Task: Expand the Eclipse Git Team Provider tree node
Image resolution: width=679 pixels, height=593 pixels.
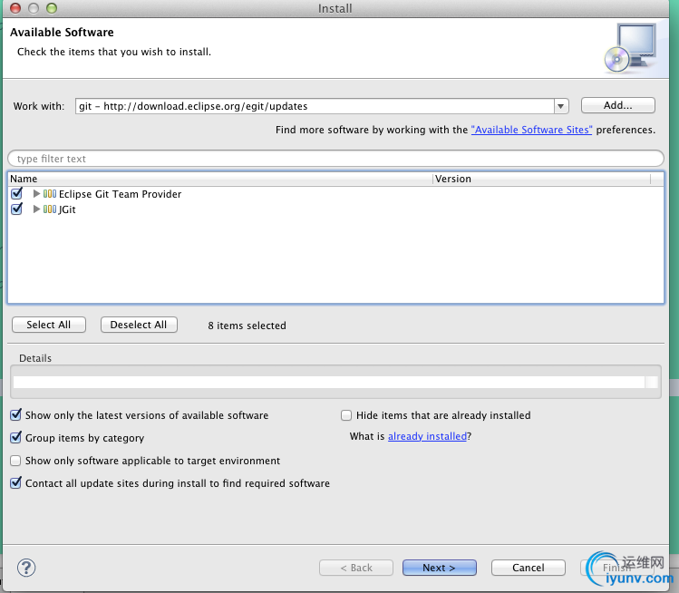Action: (x=36, y=194)
